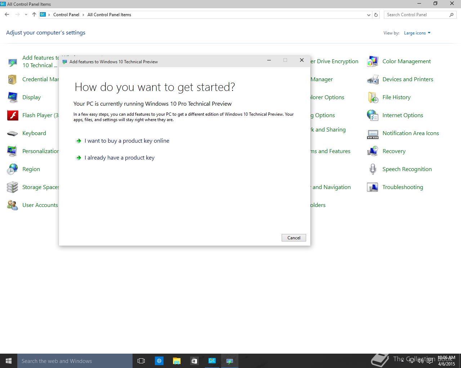Click the Recovery icon
The height and width of the screenshot is (368, 461).
373,151
